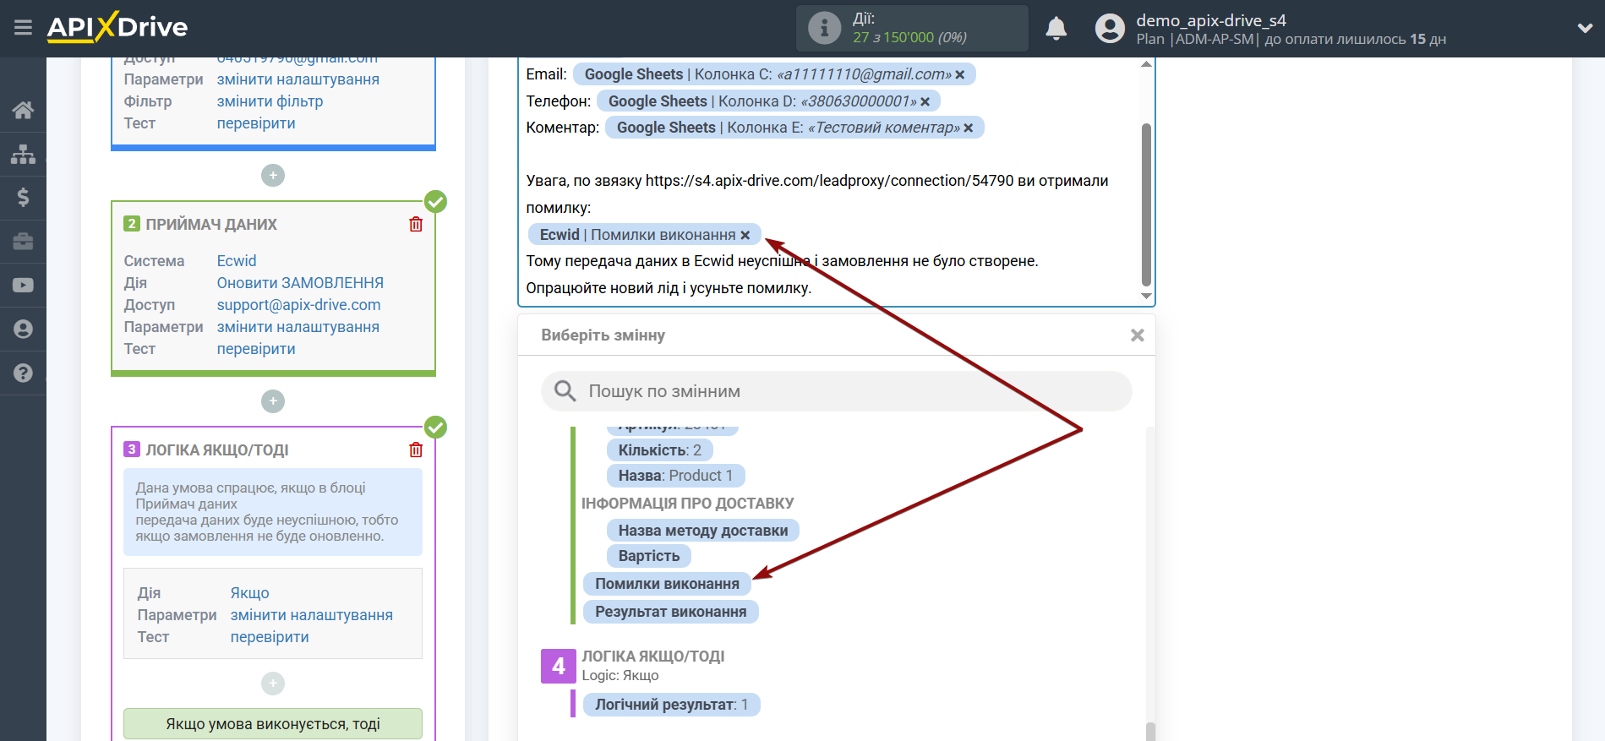Image resolution: width=1605 pixels, height=741 pixels.
Task: Open the Home sidebar icon
Action: coord(23,110)
